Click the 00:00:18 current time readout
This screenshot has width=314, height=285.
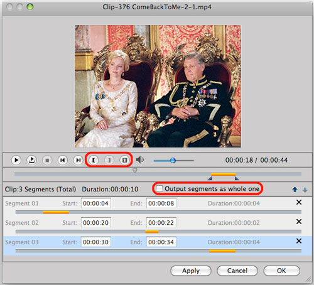239,160
